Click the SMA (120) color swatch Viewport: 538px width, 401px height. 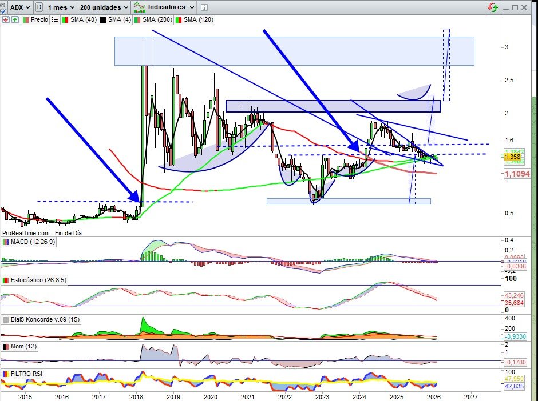pyautogui.click(x=179, y=20)
